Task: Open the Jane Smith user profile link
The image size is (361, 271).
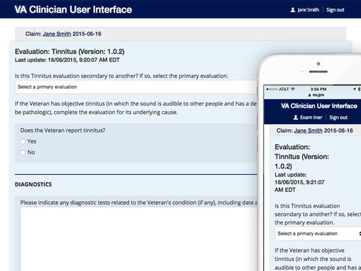Action: 308,10
